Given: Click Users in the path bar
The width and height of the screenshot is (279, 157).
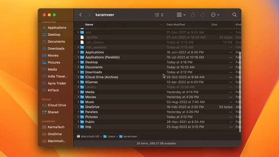Looking at the screenshot, I should (109, 137).
